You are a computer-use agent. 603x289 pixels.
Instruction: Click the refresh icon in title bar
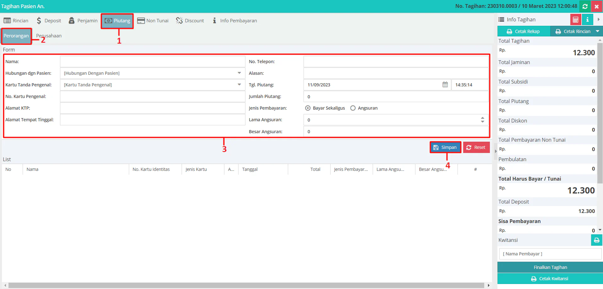click(585, 6)
